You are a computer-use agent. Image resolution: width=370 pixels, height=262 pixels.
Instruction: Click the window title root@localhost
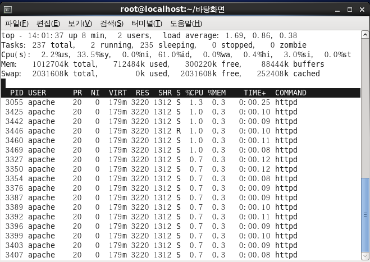(x=172, y=10)
